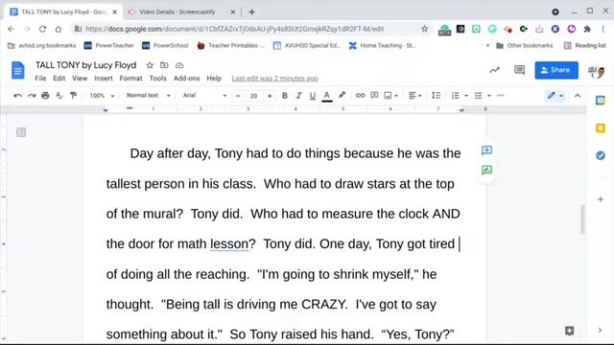This screenshot has height=345, width=614.
Task: Print the document using printer icon
Action: (x=45, y=96)
